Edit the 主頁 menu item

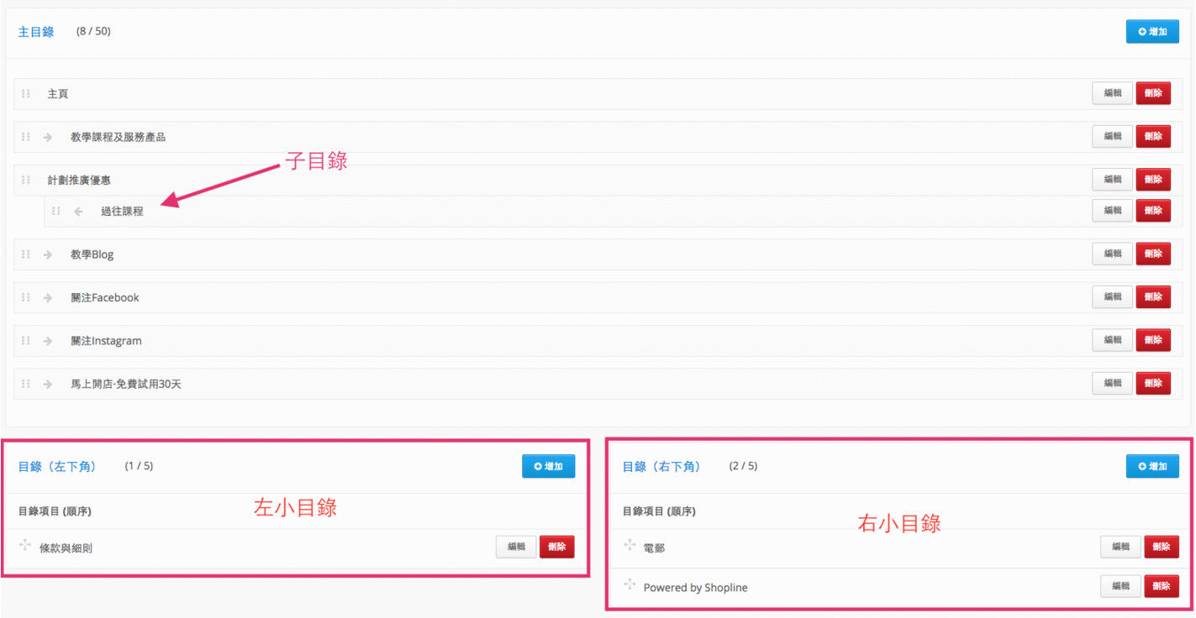pyautogui.click(x=1113, y=93)
